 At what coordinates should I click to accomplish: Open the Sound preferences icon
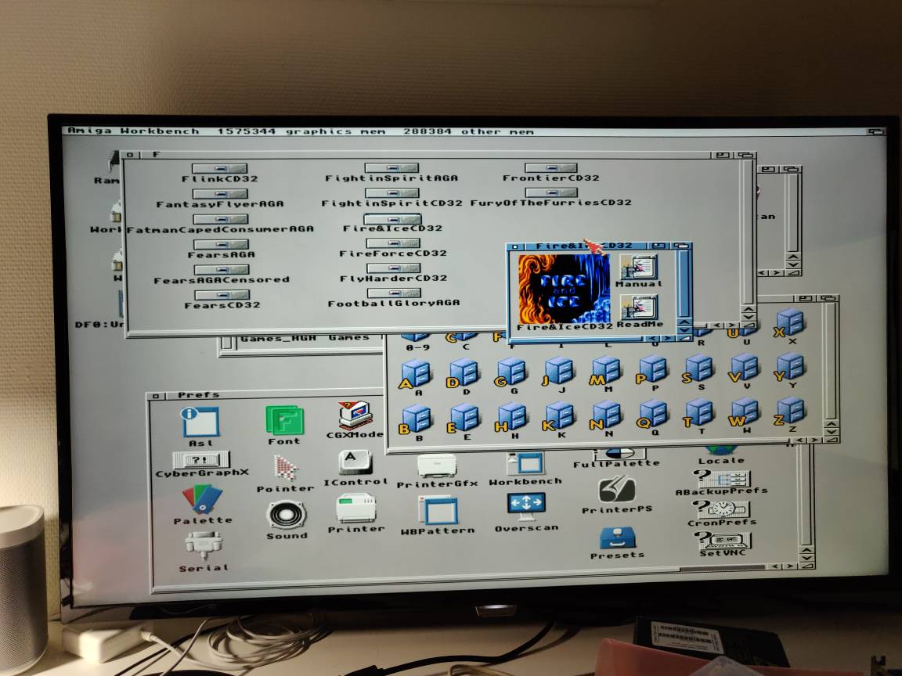click(x=286, y=516)
